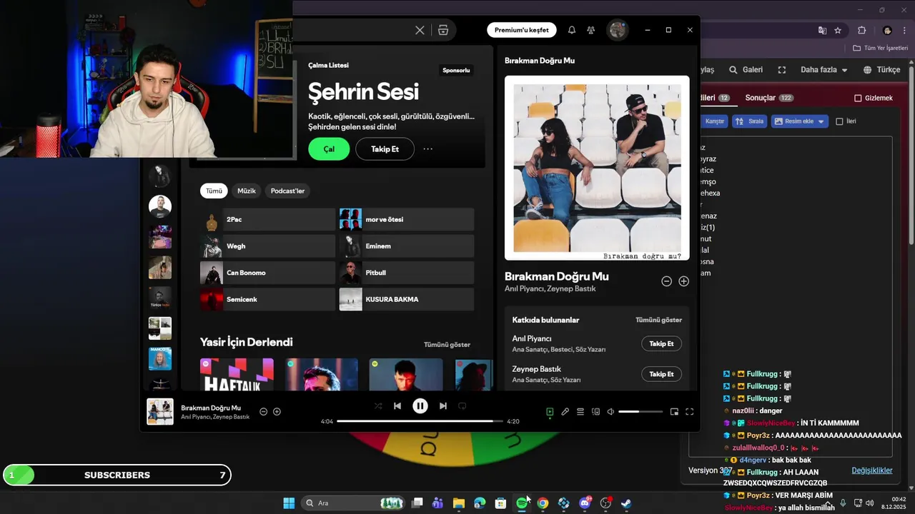Switch to the Sonuçlar tab
The image size is (915, 514).
(x=769, y=98)
